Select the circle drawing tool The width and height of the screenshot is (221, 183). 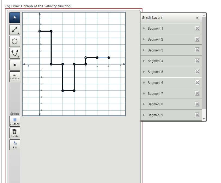pyautogui.click(x=14, y=41)
